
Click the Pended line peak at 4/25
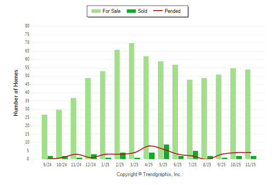149,146
